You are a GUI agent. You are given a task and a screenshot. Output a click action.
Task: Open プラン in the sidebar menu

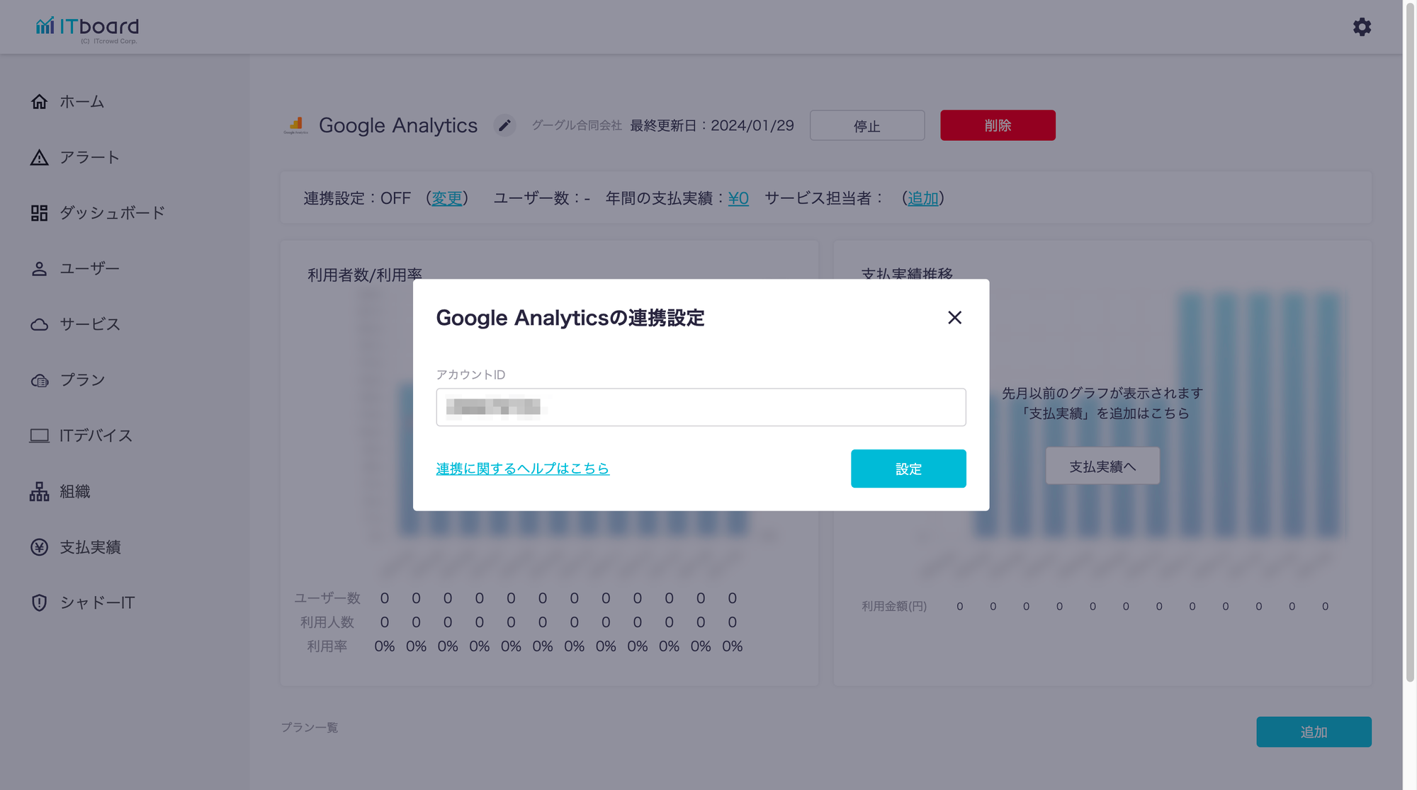click(82, 380)
